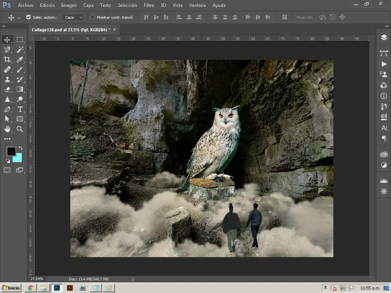This screenshot has height=293, width=391.
Task: Select the Rectangular Marquee tool
Action: point(20,40)
